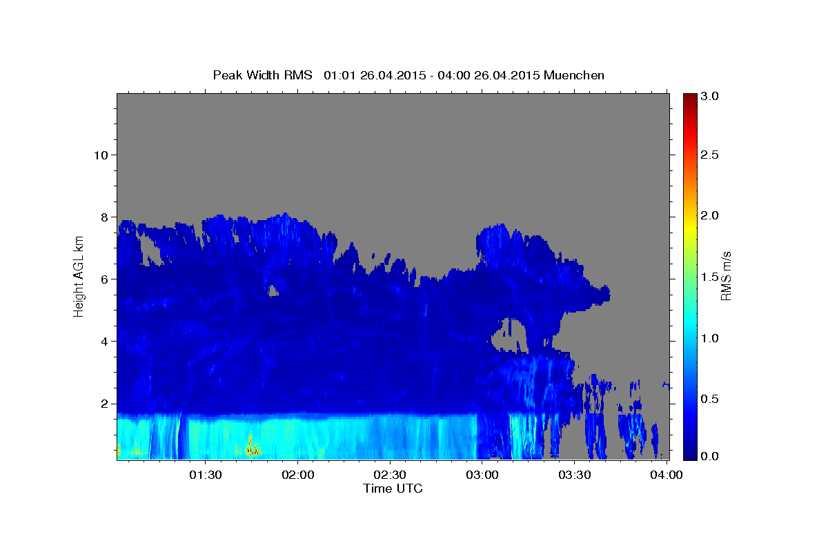
Task: Click the colorbar value 3.0
Action: coord(709,97)
